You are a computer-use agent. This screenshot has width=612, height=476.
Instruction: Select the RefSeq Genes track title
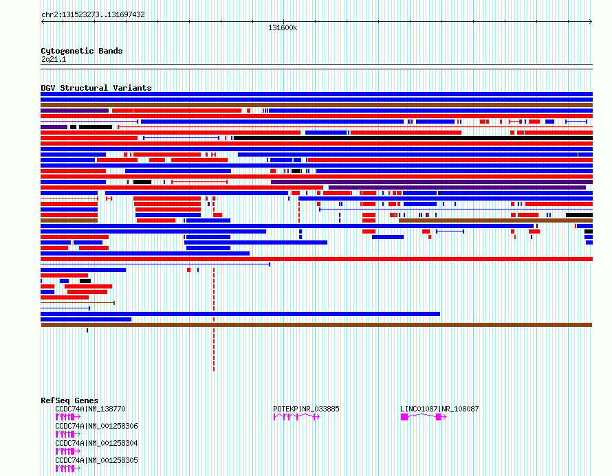(x=69, y=400)
